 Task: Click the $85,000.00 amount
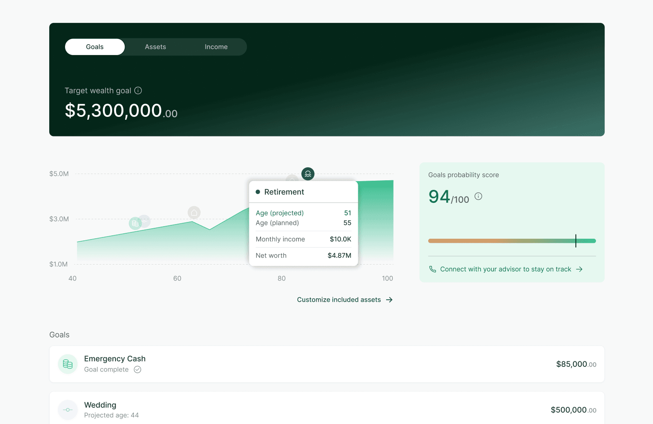576,364
